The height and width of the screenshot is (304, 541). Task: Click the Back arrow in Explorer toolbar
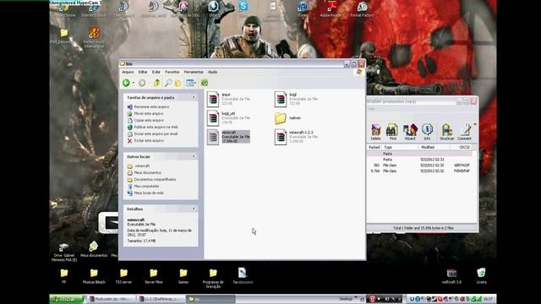point(126,83)
